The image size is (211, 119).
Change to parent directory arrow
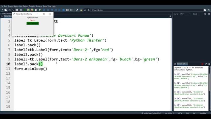[x=209, y=10]
